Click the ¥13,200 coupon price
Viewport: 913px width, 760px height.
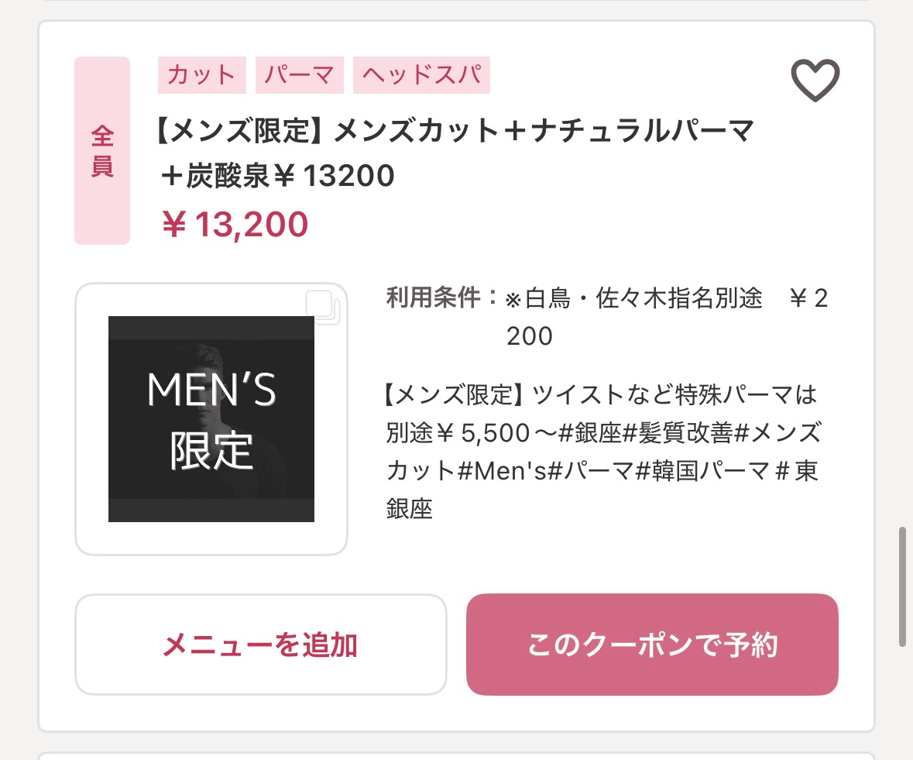click(235, 225)
